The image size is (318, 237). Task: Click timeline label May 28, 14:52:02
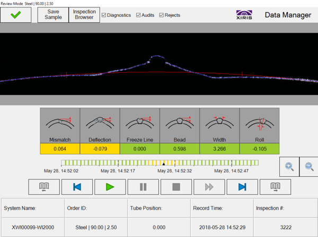61,171
